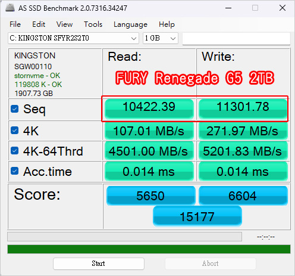Open the View menu
Image resolution: width=295 pixels, height=276 pixels.
(x=64, y=24)
